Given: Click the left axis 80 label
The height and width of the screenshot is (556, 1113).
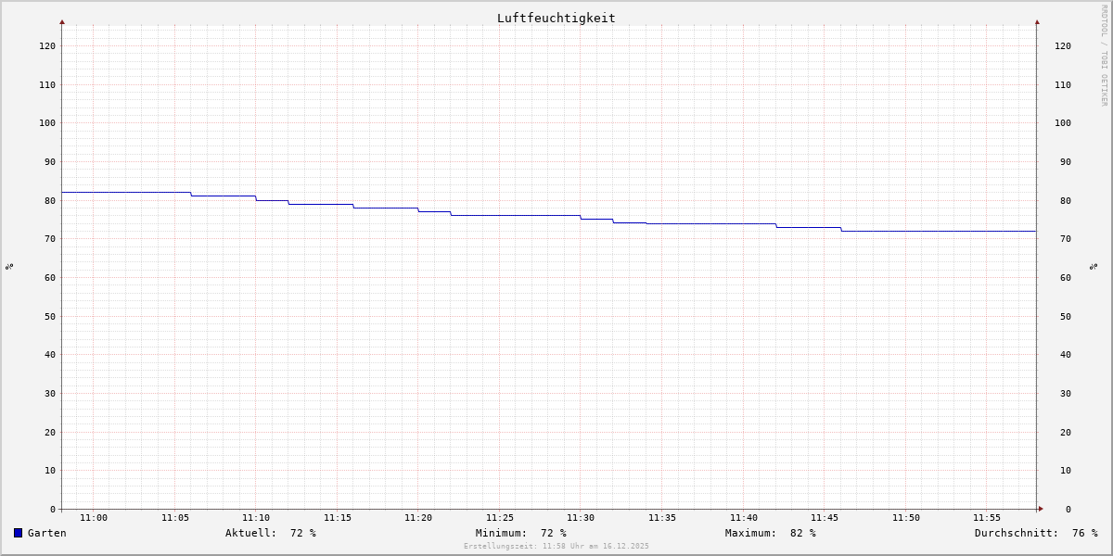Looking at the screenshot, I should pos(50,200).
